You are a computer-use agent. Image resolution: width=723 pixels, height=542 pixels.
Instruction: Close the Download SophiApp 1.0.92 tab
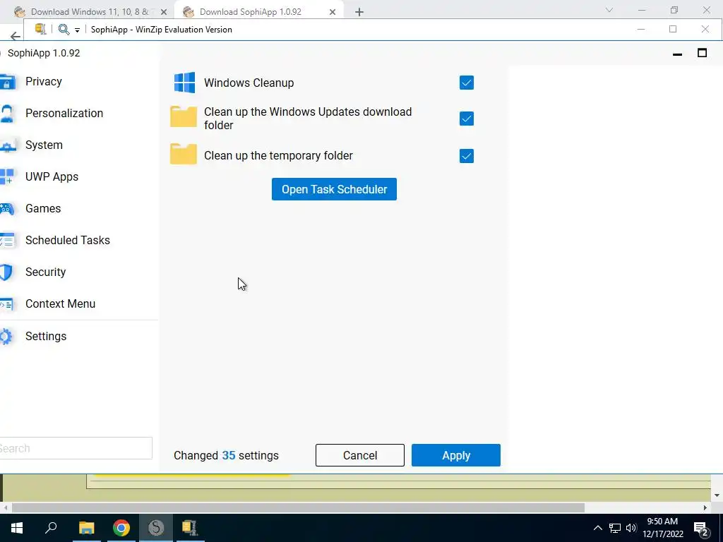click(332, 12)
